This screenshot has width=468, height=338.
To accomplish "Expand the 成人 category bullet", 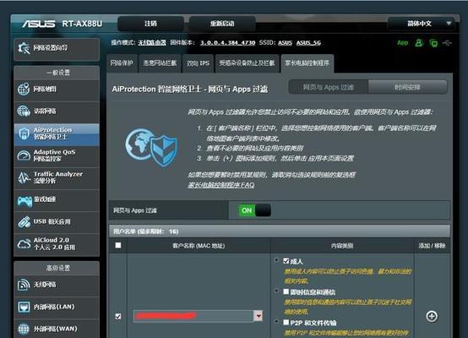I will 277,260.
